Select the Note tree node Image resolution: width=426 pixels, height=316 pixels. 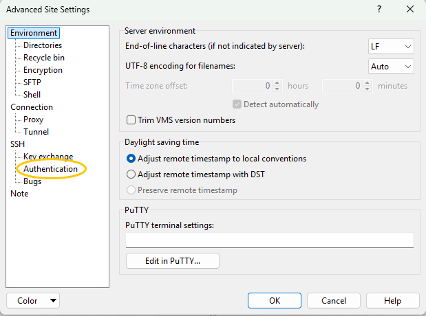coord(19,194)
